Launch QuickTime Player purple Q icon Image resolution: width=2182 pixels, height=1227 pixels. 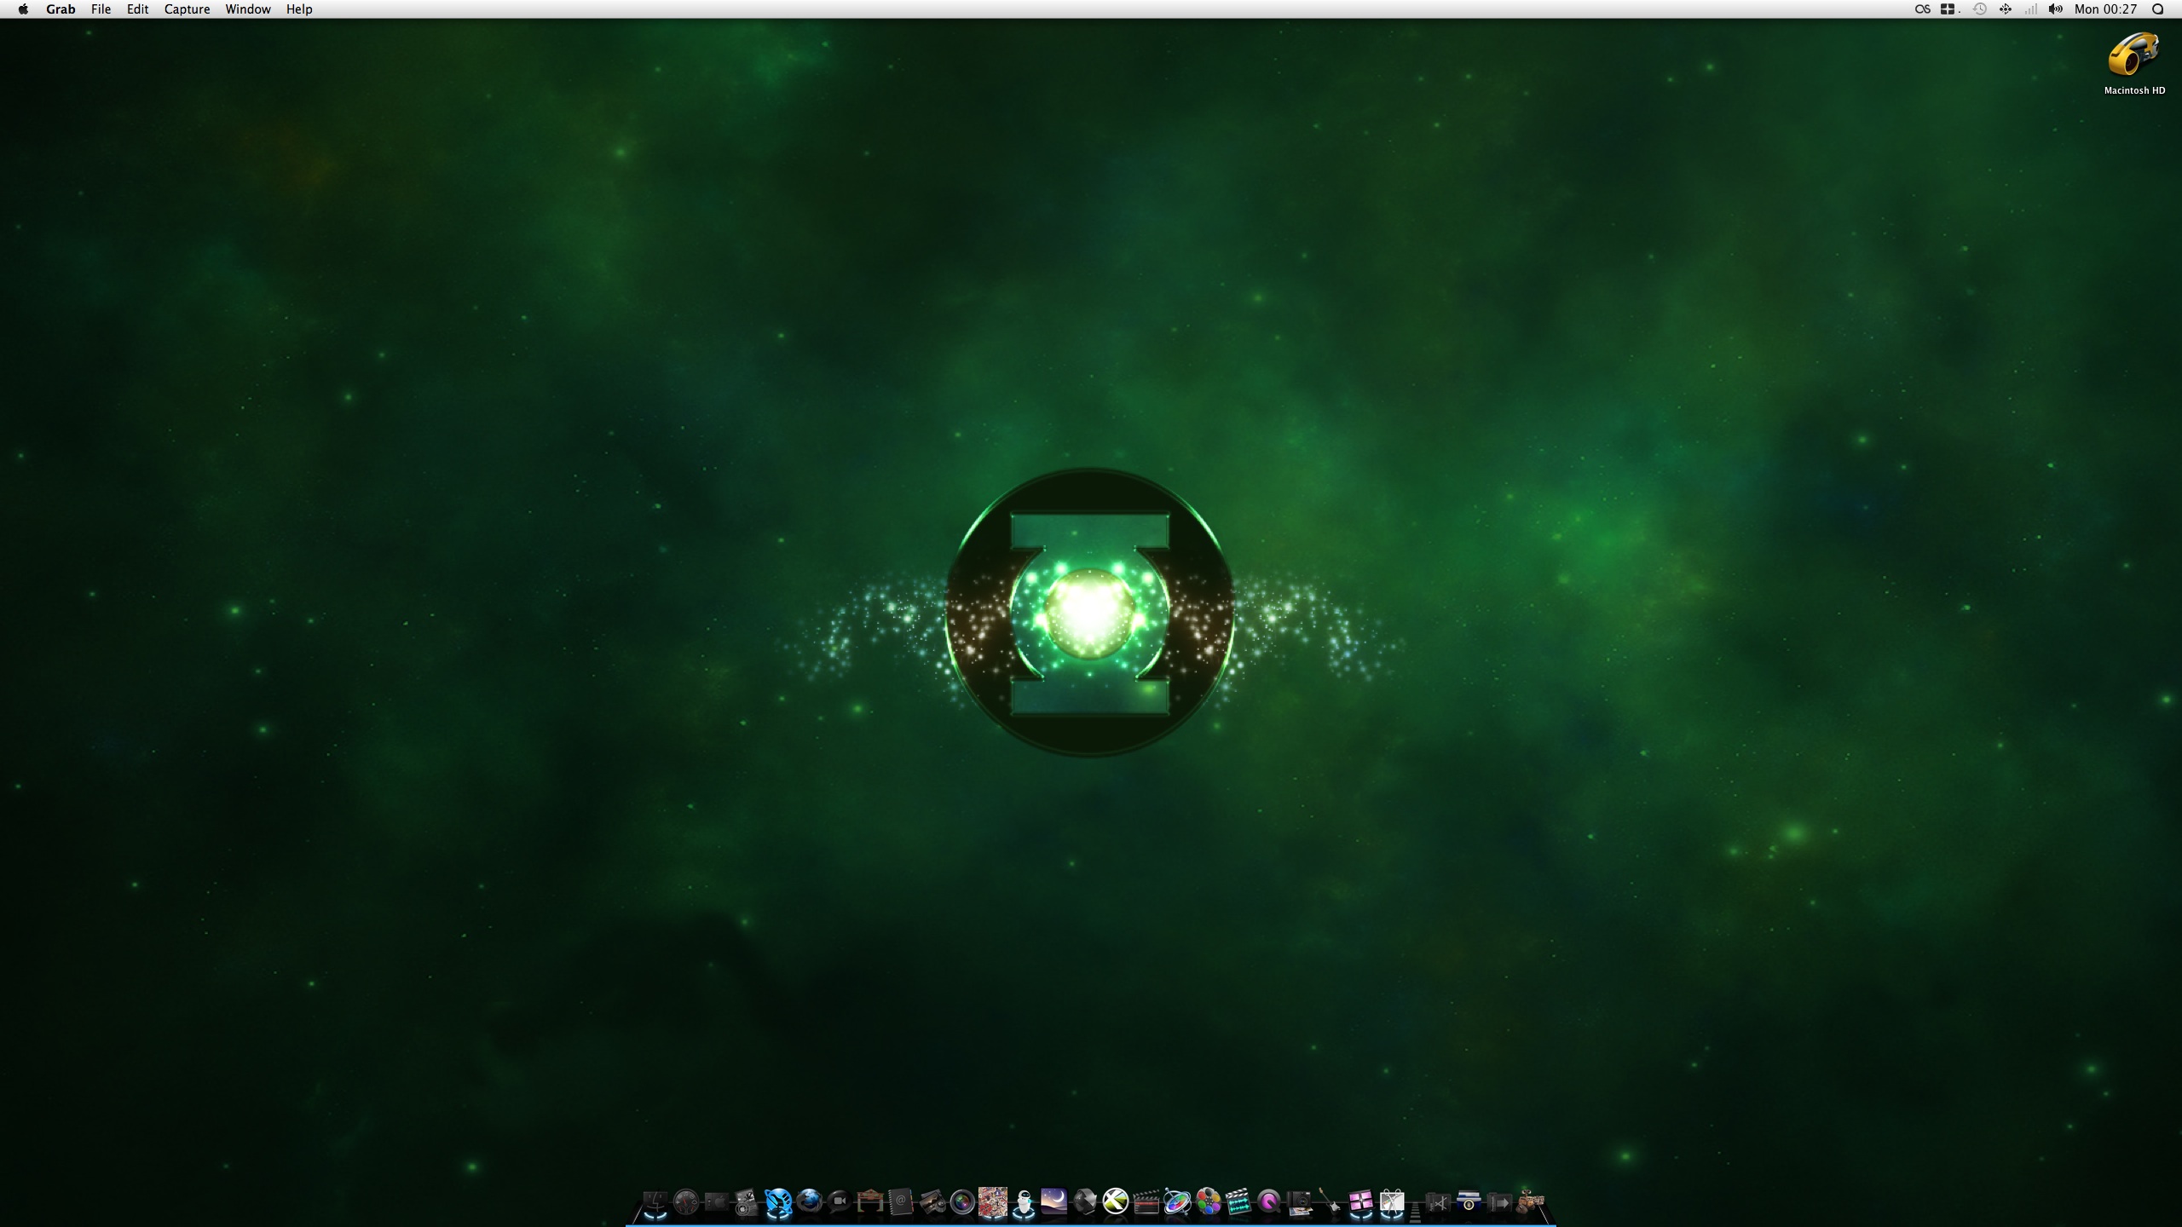click(x=1268, y=1202)
